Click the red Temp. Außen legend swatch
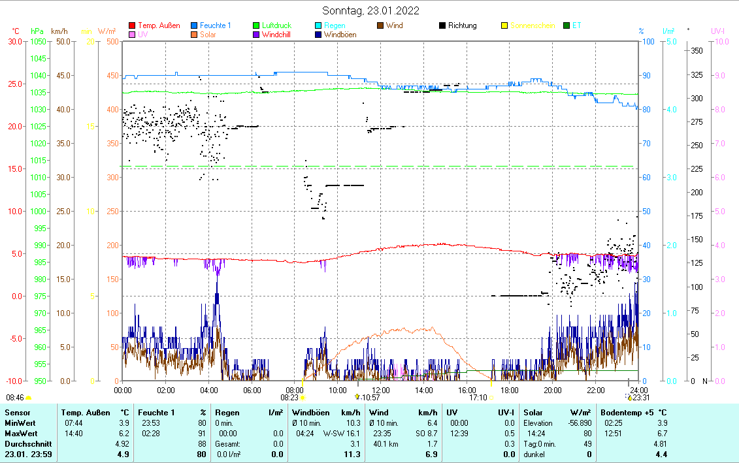 pyautogui.click(x=132, y=26)
